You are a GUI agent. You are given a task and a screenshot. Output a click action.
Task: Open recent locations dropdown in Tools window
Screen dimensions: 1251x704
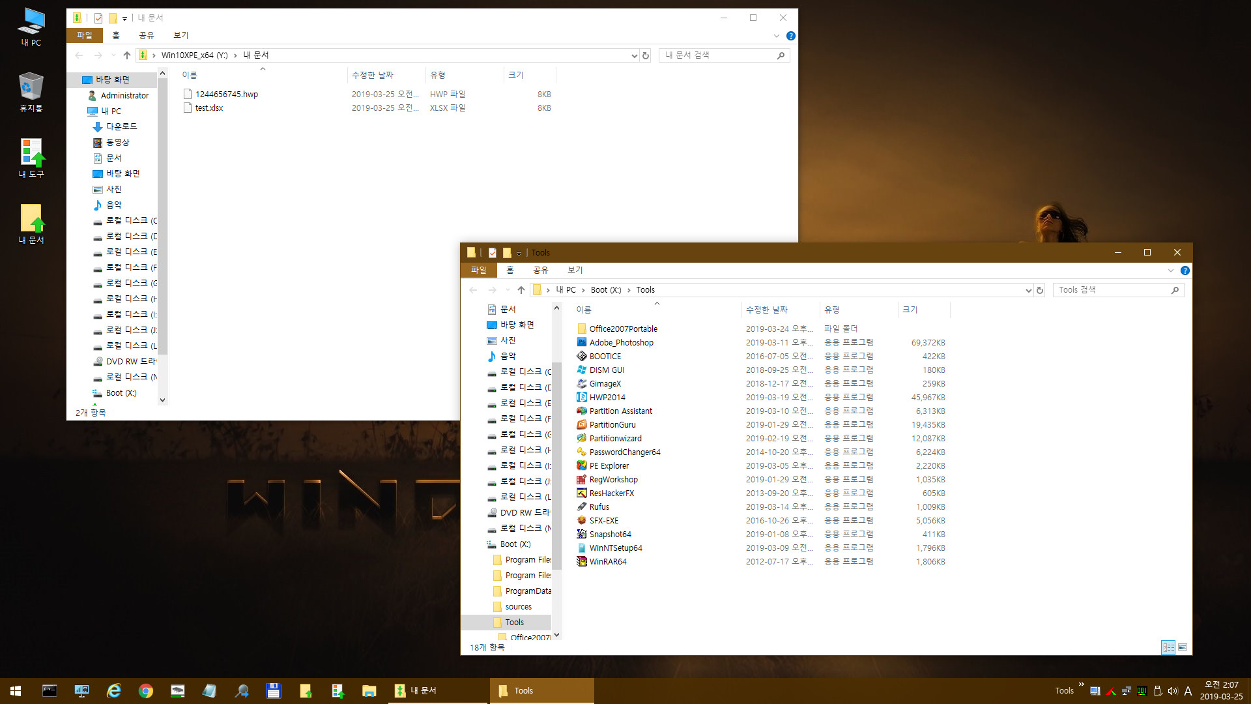(x=508, y=290)
